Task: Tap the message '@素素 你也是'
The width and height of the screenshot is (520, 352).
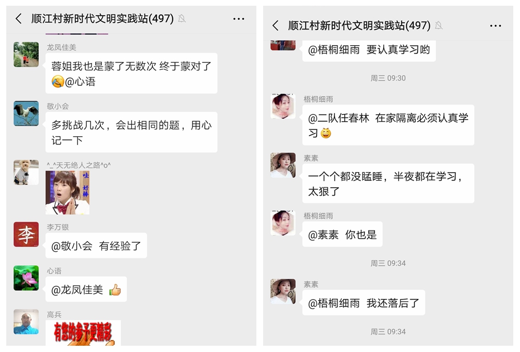Action: tap(342, 234)
